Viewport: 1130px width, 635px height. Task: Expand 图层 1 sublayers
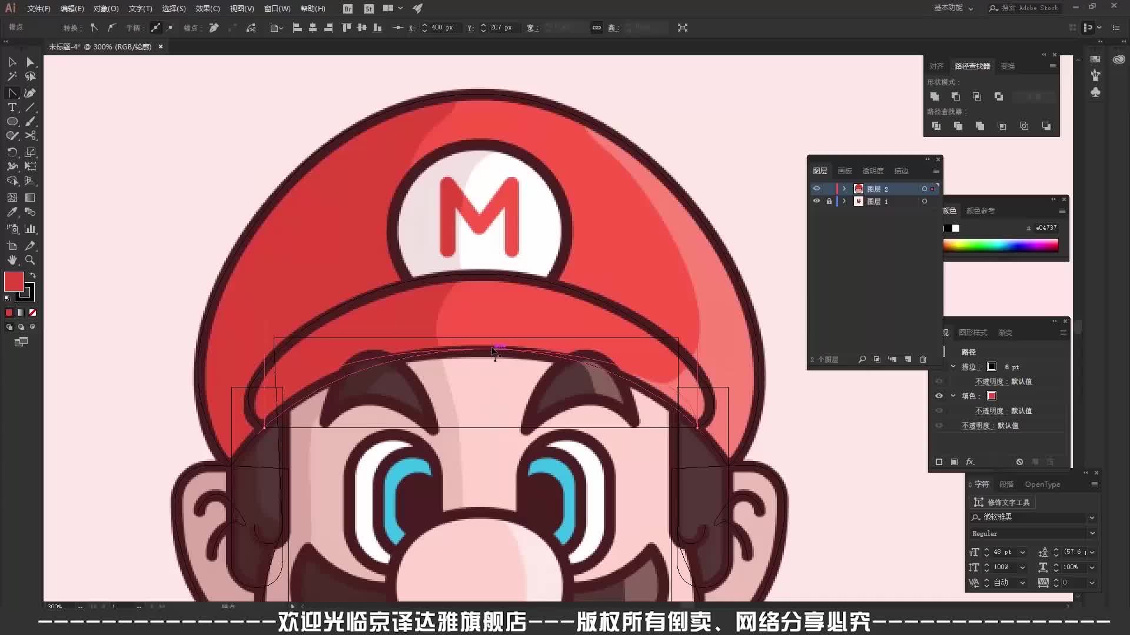844,201
